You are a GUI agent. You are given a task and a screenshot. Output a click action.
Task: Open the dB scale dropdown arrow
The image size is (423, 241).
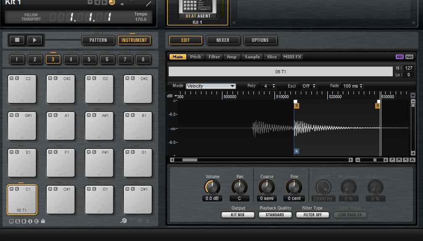tap(176, 96)
